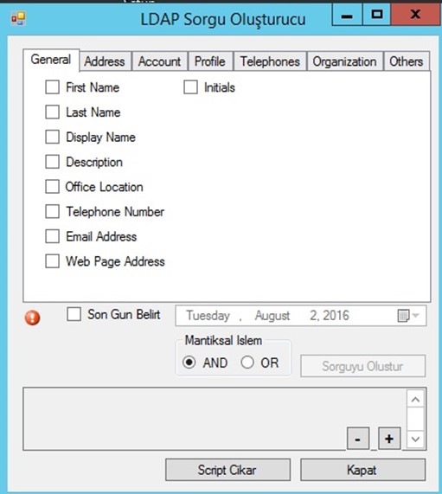
Task: Click the minus button in query box
Action: pos(357,439)
